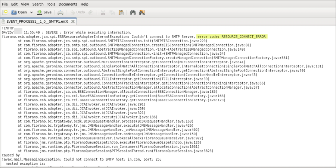Save the current file
This screenshot has width=336, height=168.
44,12
